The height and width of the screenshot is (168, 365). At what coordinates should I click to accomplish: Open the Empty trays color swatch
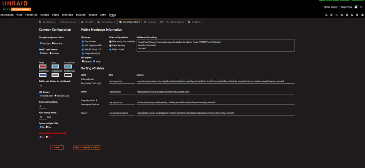[x=68, y=75]
